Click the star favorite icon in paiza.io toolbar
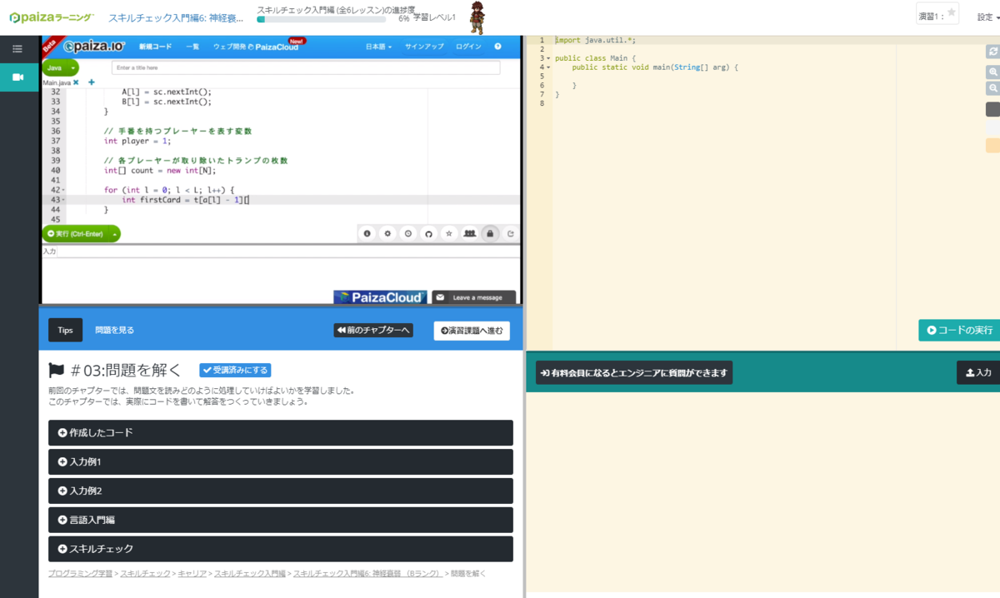 (x=449, y=234)
